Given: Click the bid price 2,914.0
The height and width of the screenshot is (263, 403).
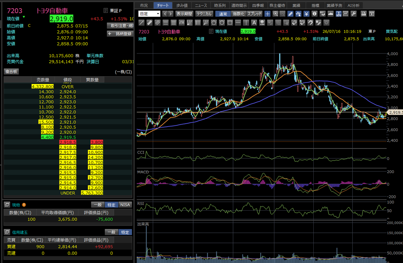Looking at the screenshot, I should tap(68, 188).
